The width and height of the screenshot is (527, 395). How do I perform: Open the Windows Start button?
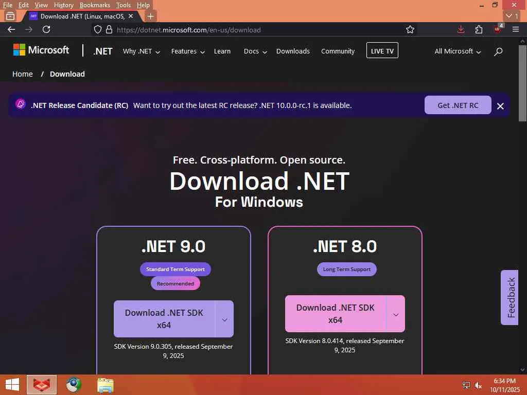click(x=12, y=385)
